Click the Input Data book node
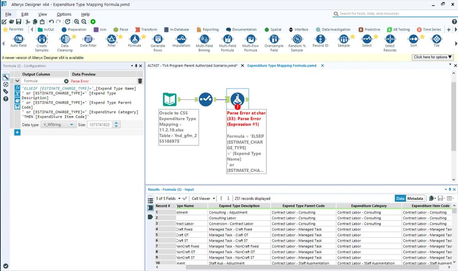Viewport: 458px width, 271px height. coord(170,99)
